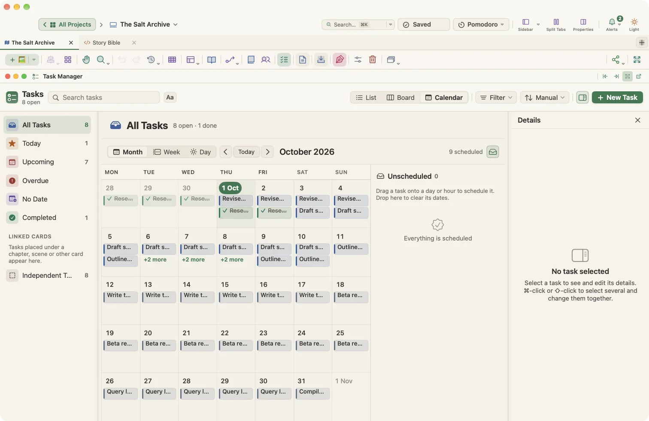Click the share icon in toolbar
The width and height of the screenshot is (649, 421).
[616, 60]
